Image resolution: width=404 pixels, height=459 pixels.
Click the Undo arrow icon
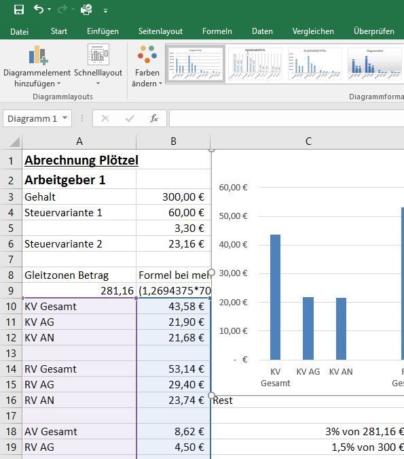(39, 10)
